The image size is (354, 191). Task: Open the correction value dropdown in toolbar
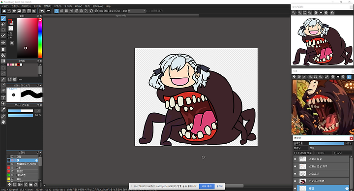pyautogui.click(x=137, y=11)
